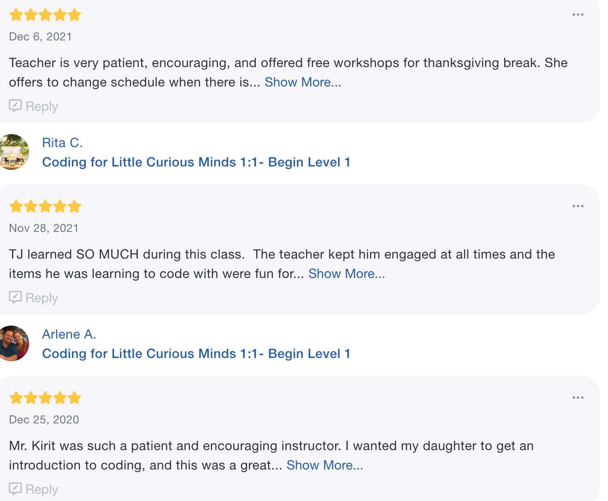Click Reply text on Dec 6, 2021 review
Screen dimensions: 608x501
(x=42, y=107)
